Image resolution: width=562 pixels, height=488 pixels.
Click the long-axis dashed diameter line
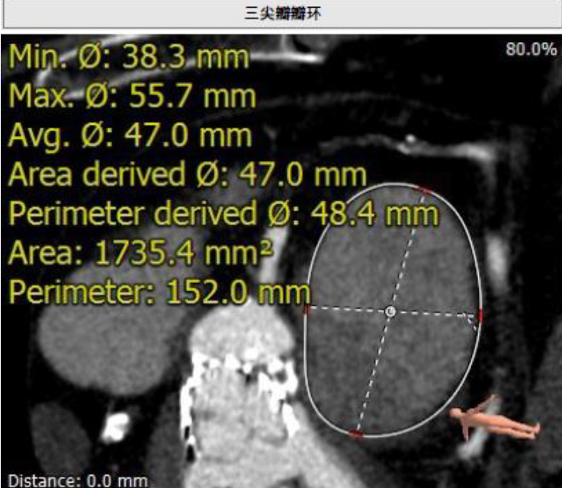pos(406,252)
